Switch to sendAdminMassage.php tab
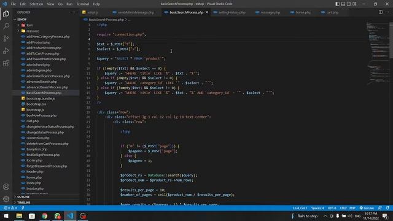The height and width of the screenshot is (221, 393). [x=136, y=12]
